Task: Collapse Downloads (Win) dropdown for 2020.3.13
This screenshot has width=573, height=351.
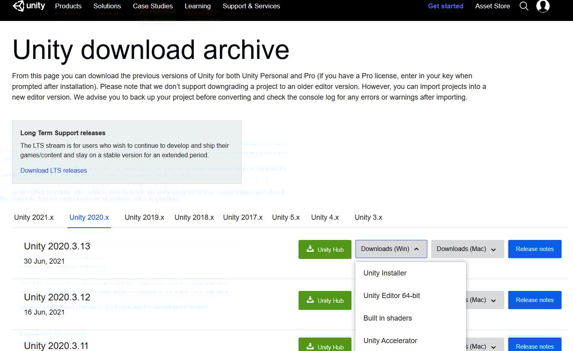Action: pyautogui.click(x=391, y=249)
